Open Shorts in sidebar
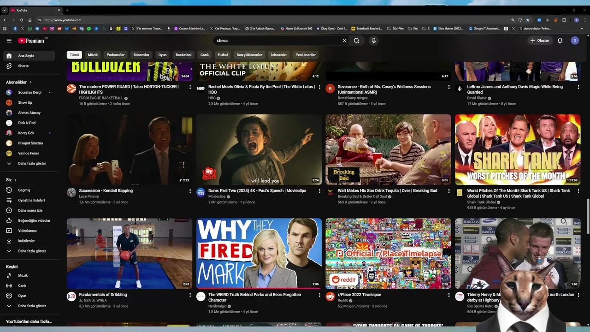This screenshot has width=590, height=332. pyautogui.click(x=29, y=66)
